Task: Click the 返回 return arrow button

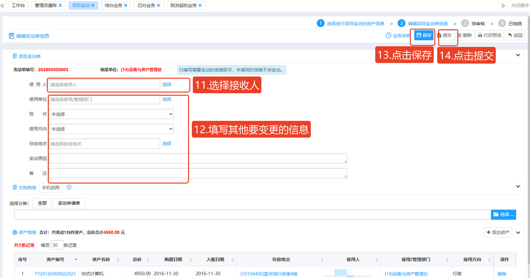Action: click(515, 35)
